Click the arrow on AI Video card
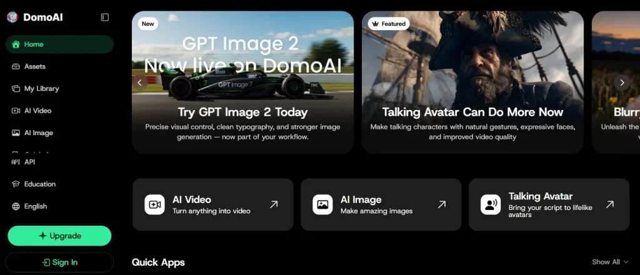Screen dimensions: 640x275 pyautogui.click(x=274, y=204)
